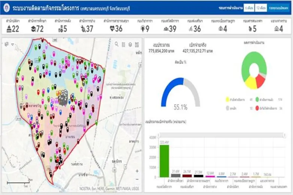
Task: Click the tall green 323.4M bar
Action: point(164,161)
